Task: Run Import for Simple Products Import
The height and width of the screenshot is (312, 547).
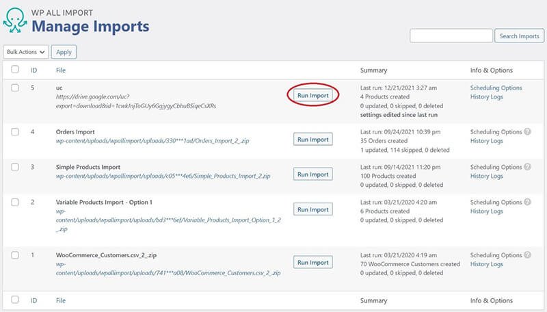Action: coord(313,174)
